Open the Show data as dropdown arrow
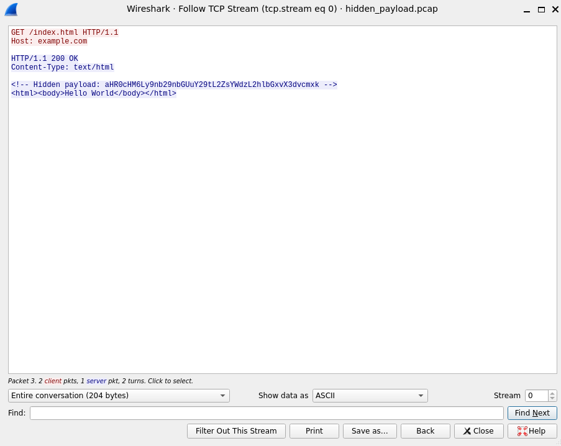The width and height of the screenshot is (561, 446). point(421,396)
